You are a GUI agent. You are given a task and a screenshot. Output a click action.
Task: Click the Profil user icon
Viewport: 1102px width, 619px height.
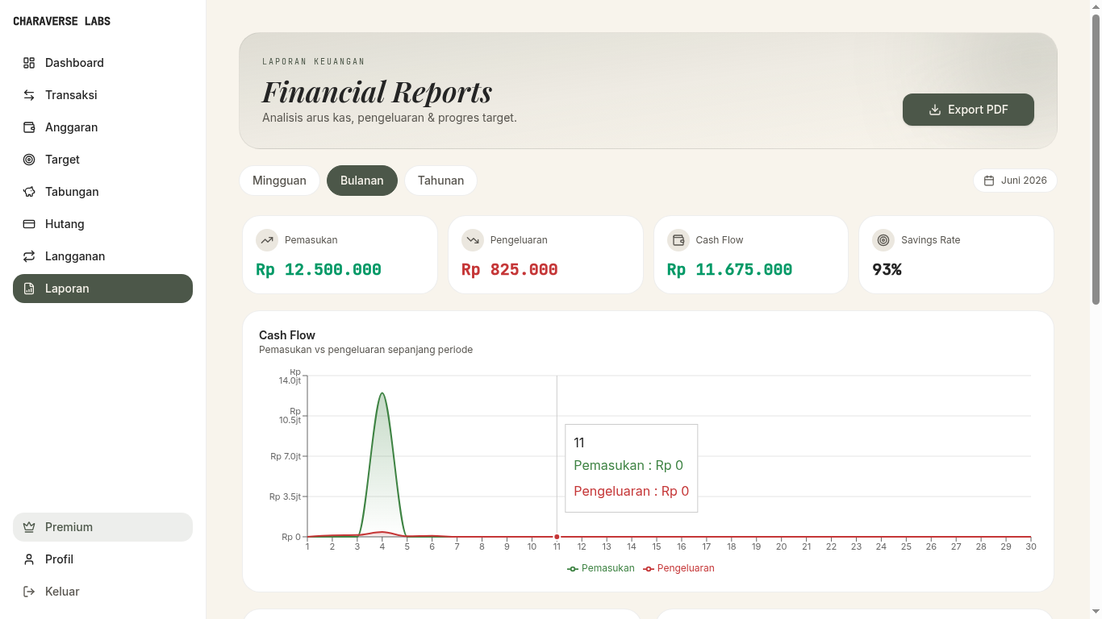[x=29, y=559]
